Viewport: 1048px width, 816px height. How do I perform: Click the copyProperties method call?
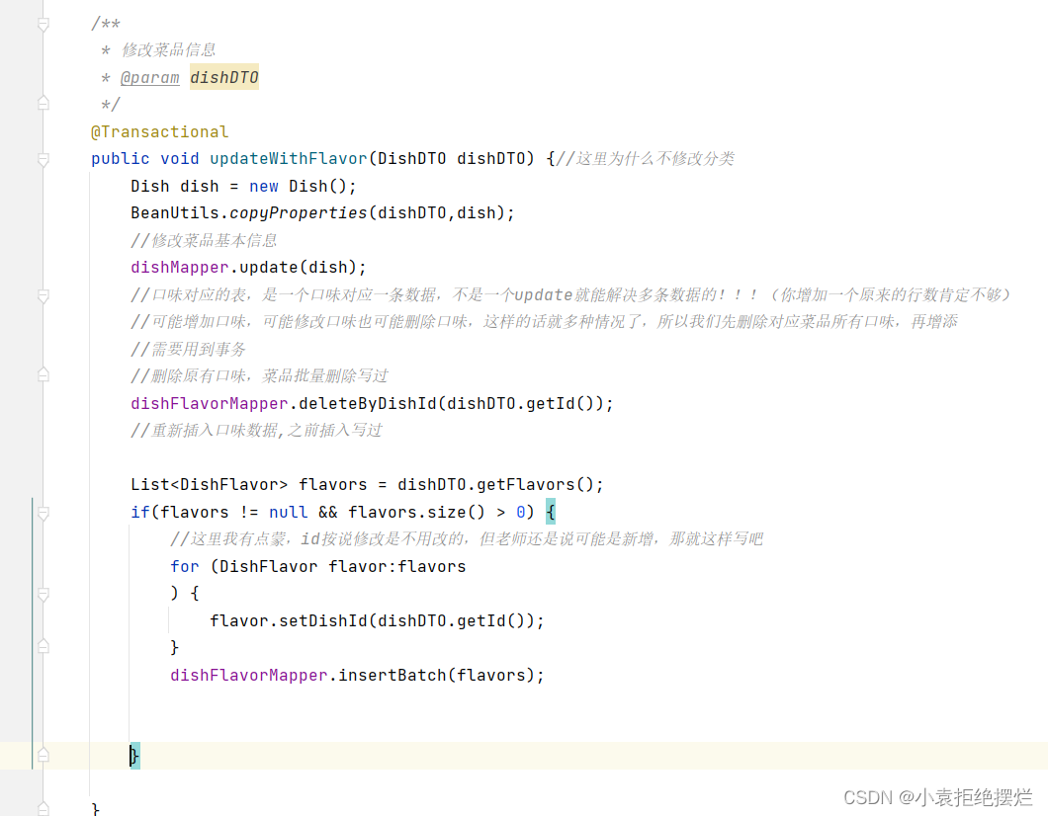coord(299,213)
